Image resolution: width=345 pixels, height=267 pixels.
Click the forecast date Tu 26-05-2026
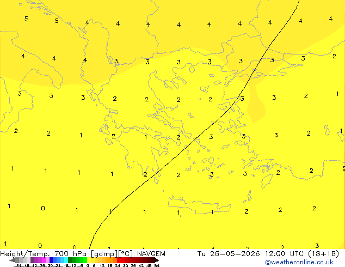pyautogui.click(x=229, y=254)
